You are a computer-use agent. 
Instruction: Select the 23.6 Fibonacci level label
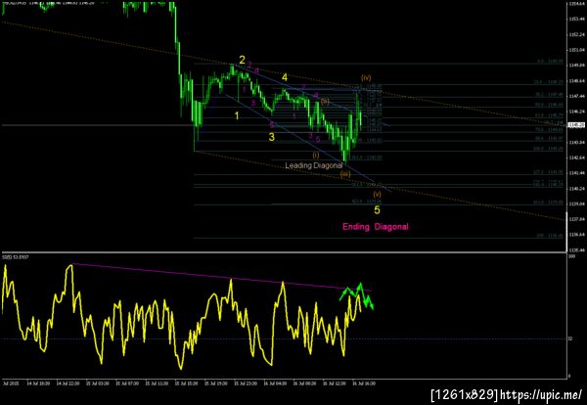coord(549,82)
